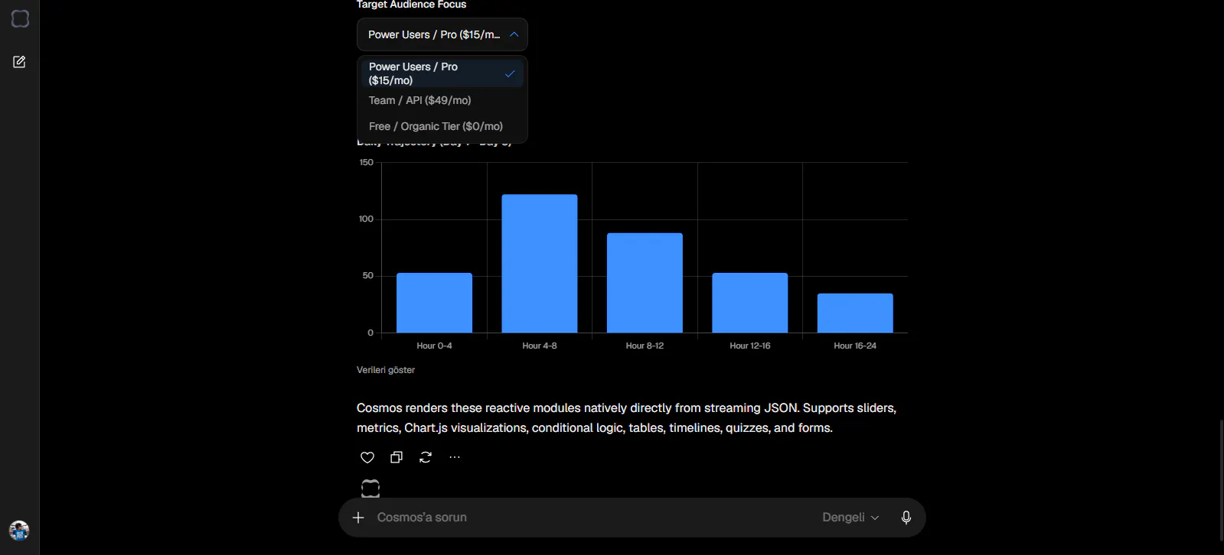
Task: Click the "100" y-axis value
Action: (x=367, y=219)
